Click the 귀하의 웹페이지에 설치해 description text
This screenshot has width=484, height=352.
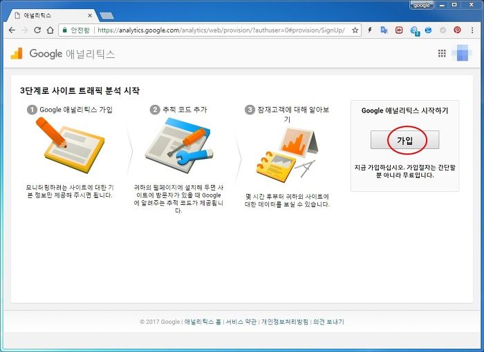(178, 199)
